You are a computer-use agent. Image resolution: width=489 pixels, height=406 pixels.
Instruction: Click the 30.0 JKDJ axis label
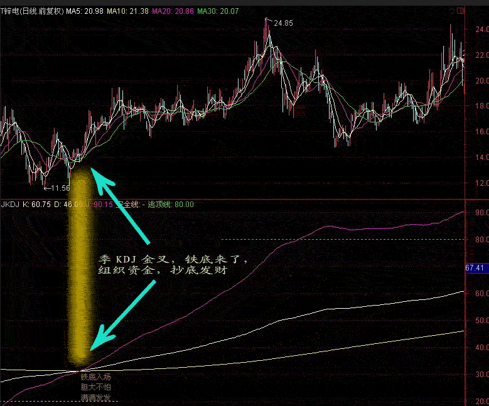pyautogui.click(x=482, y=375)
